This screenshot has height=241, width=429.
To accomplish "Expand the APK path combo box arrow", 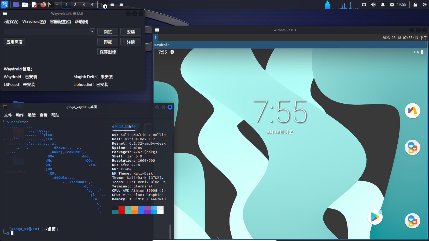I will 93,32.
